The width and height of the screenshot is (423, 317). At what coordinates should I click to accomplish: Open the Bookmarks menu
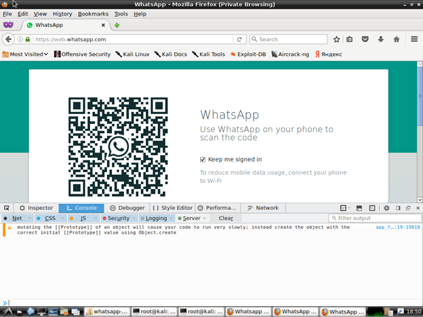pyautogui.click(x=93, y=14)
